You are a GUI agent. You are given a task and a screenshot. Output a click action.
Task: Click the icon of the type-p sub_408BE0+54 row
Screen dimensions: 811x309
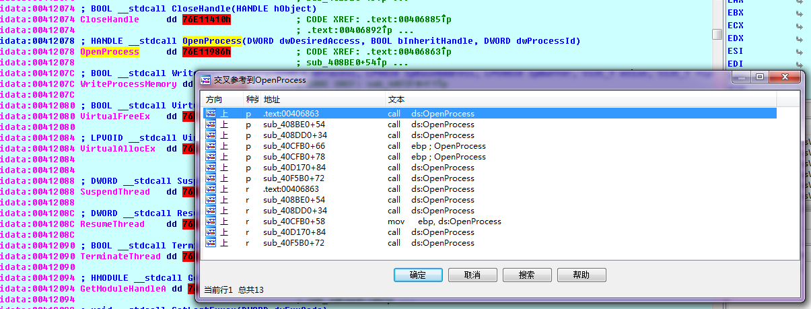(x=211, y=125)
